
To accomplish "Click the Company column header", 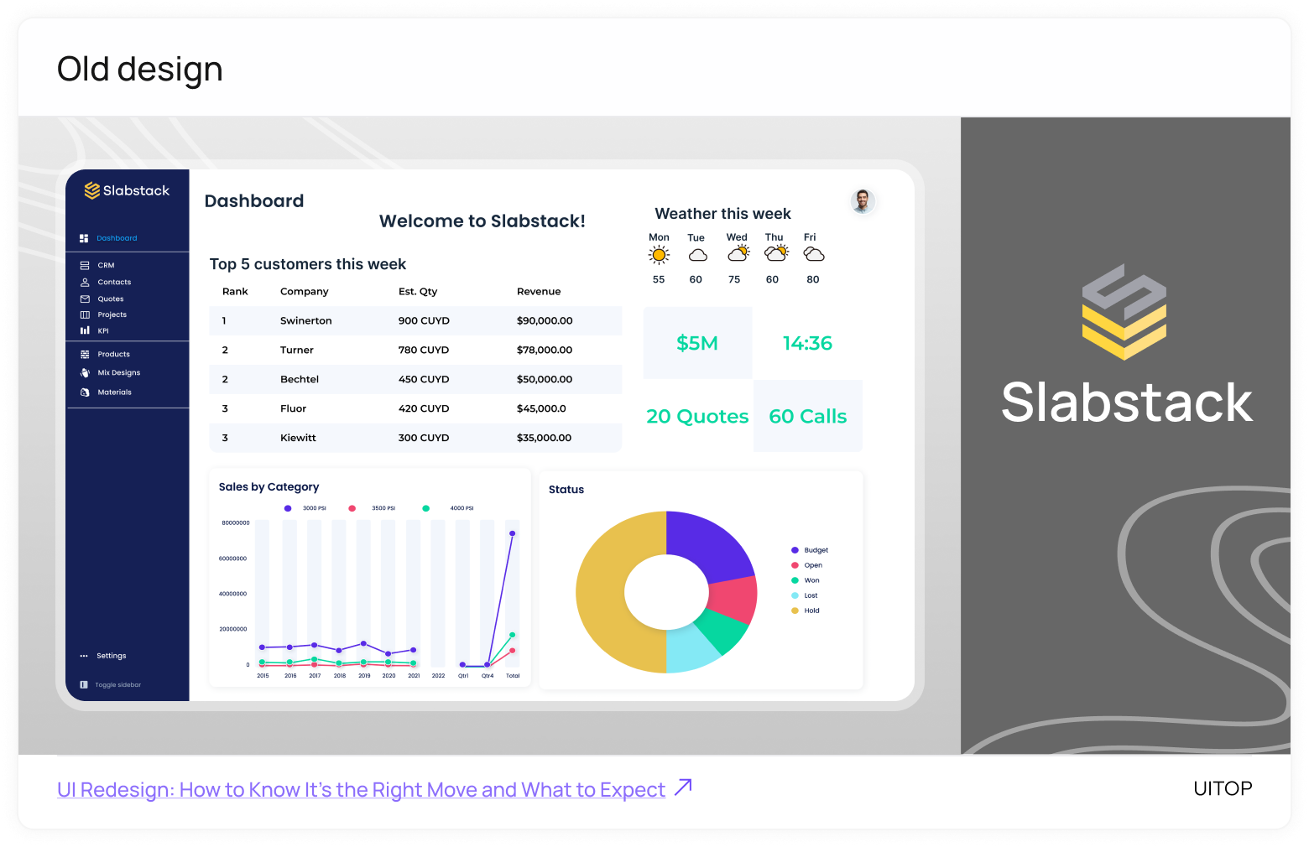I will (x=305, y=292).
